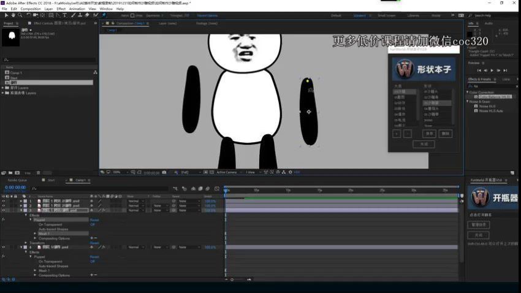The height and width of the screenshot is (293, 521).
Task: Expand Transform group of layer 3
Action: pos(26,243)
